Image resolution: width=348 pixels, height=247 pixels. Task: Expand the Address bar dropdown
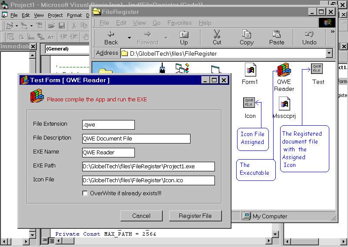click(x=329, y=53)
